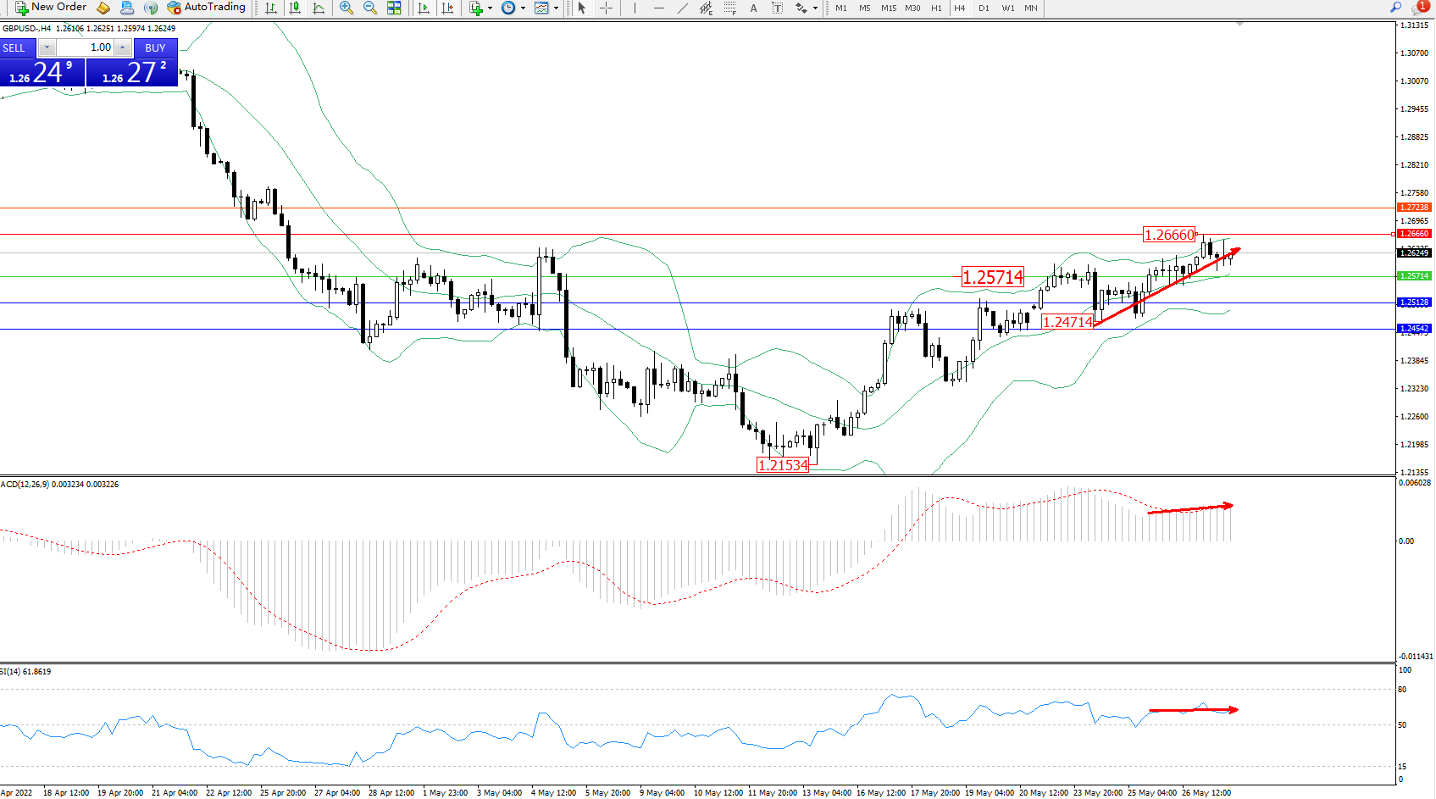Expand the Periods clock dropdown
This screenshot has height=799, width=1436.
(523, 8)
